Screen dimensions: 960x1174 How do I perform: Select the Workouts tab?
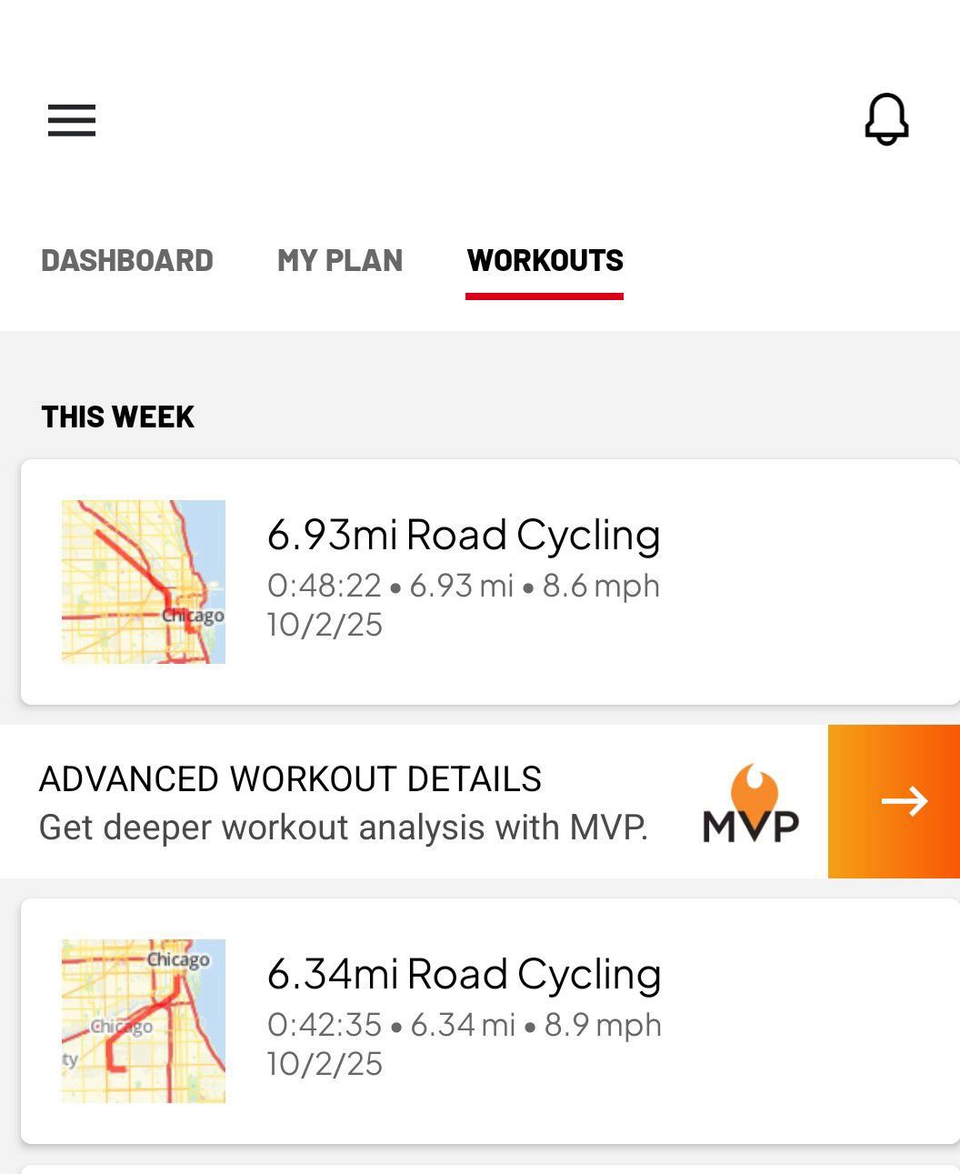(x=545, y=261)
